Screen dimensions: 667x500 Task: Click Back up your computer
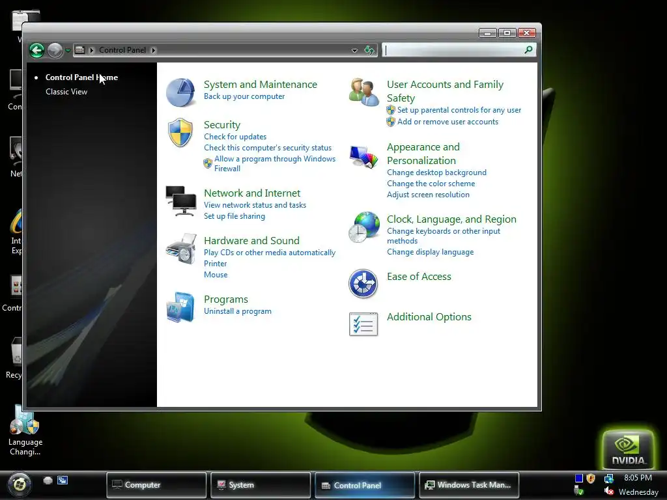coord(244,96)
